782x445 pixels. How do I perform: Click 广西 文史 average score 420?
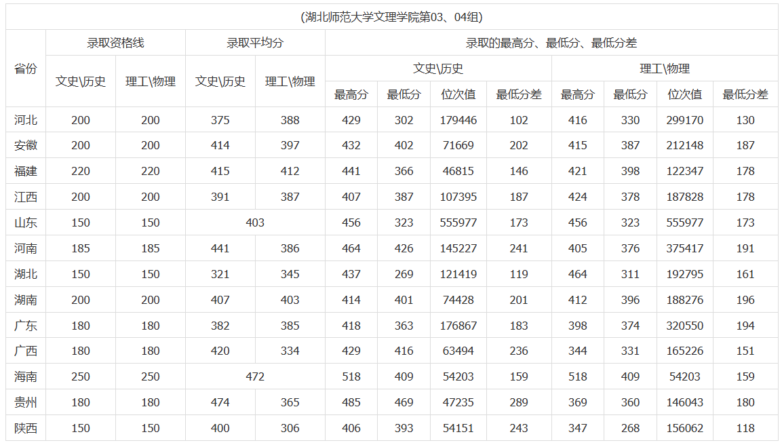[220, 351]
